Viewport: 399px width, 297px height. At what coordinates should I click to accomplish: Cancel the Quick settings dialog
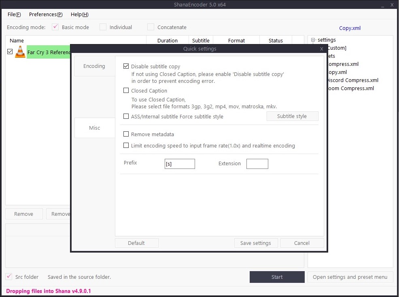click(x=302, y=243)
